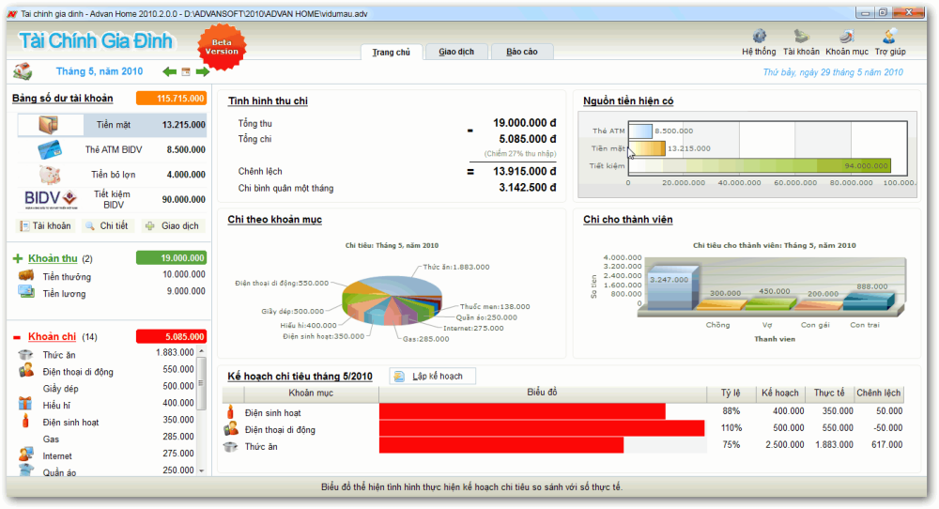Click the red 5.085.000 expense total
939x509 pixels.
tap(171, 336)
